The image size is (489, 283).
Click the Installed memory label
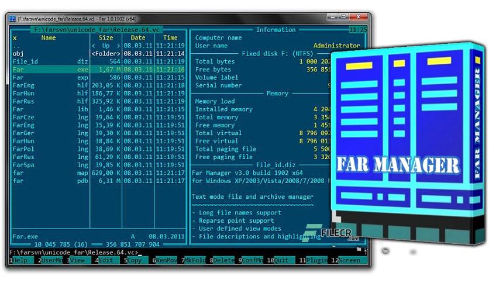224,109
